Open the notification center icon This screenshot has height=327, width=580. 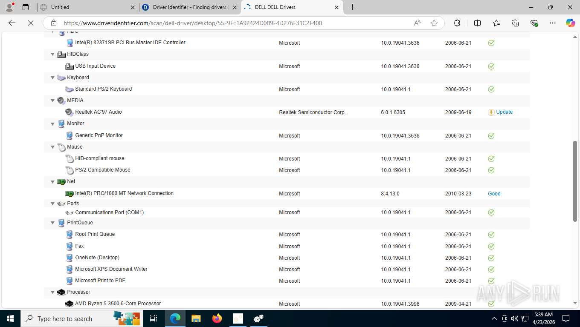[x=566, y=318]
